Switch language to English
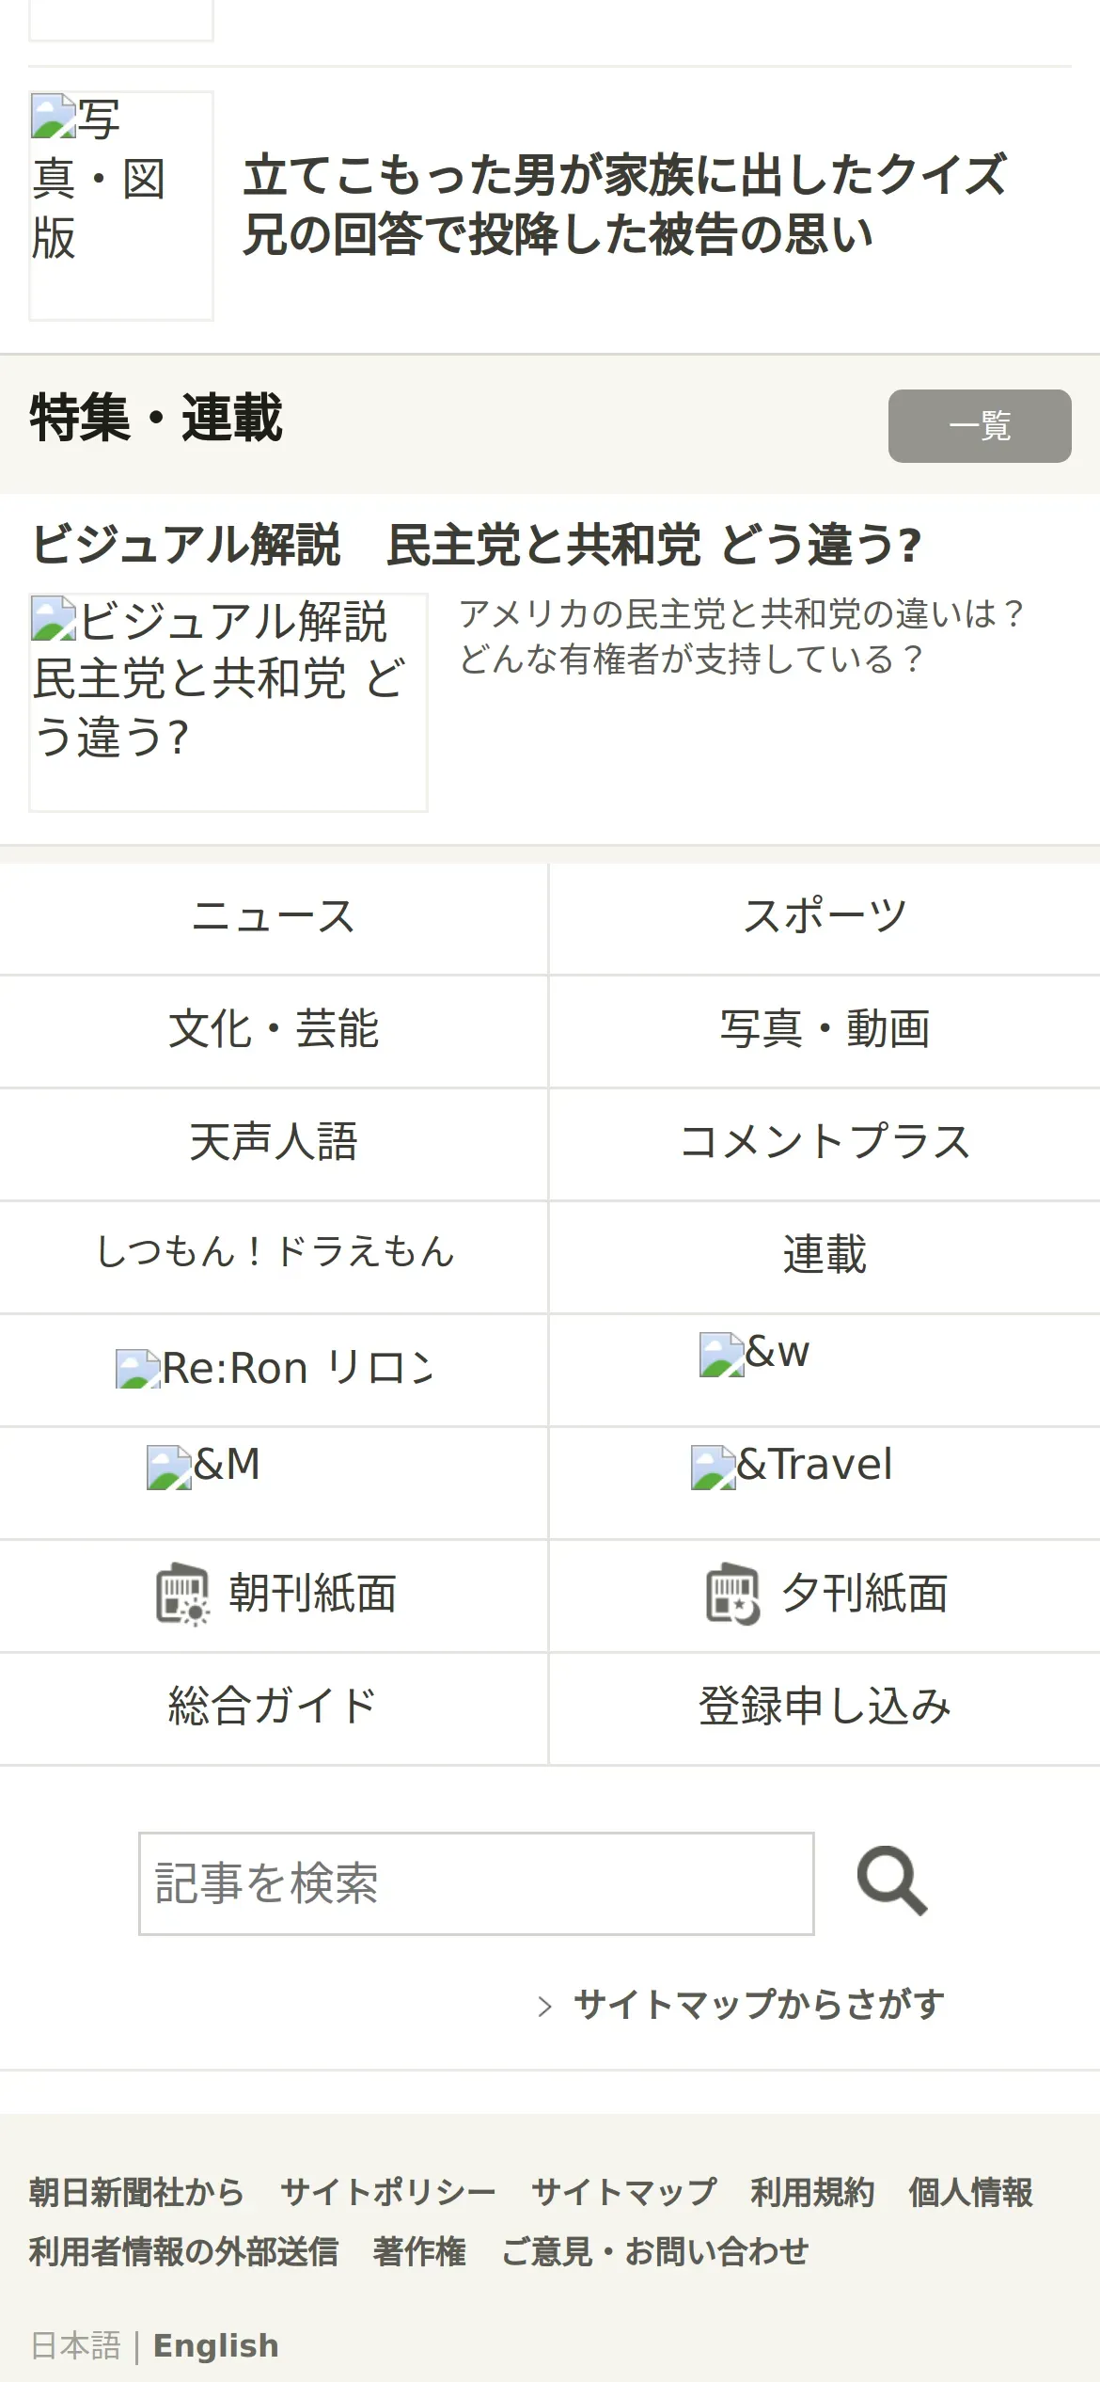The width and height of the screenshot is (1100, 2382). point(215,2345)
